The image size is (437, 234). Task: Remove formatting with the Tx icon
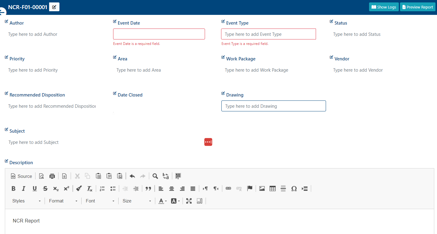pos(90,188)
